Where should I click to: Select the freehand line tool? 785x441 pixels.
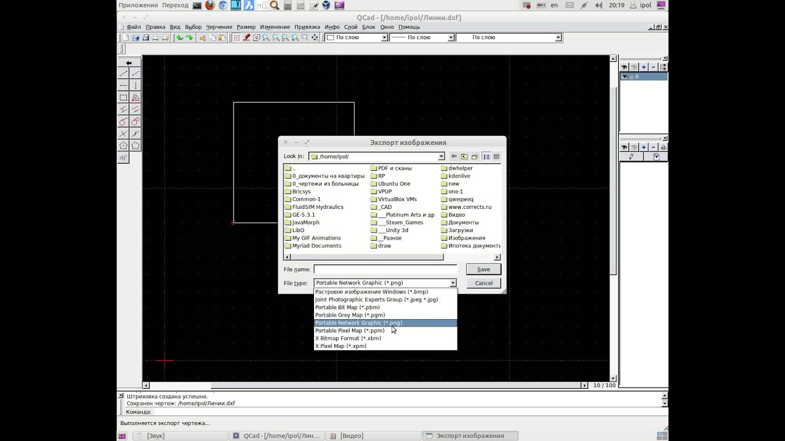coord(123,157)
